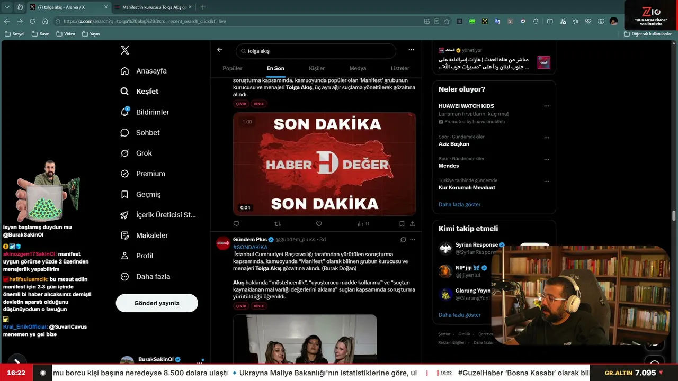Click the #SONDAKİKA hashtag
678x381 pixels.
[250, 247]
